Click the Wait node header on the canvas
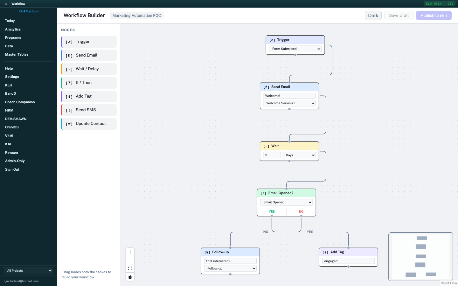458x286 pixels. tap(289, 146)
